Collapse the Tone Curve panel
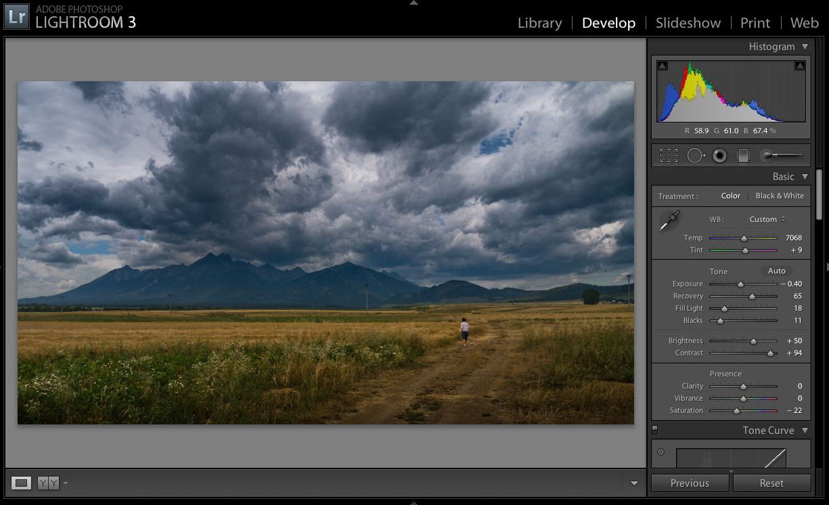 point(805,431)
